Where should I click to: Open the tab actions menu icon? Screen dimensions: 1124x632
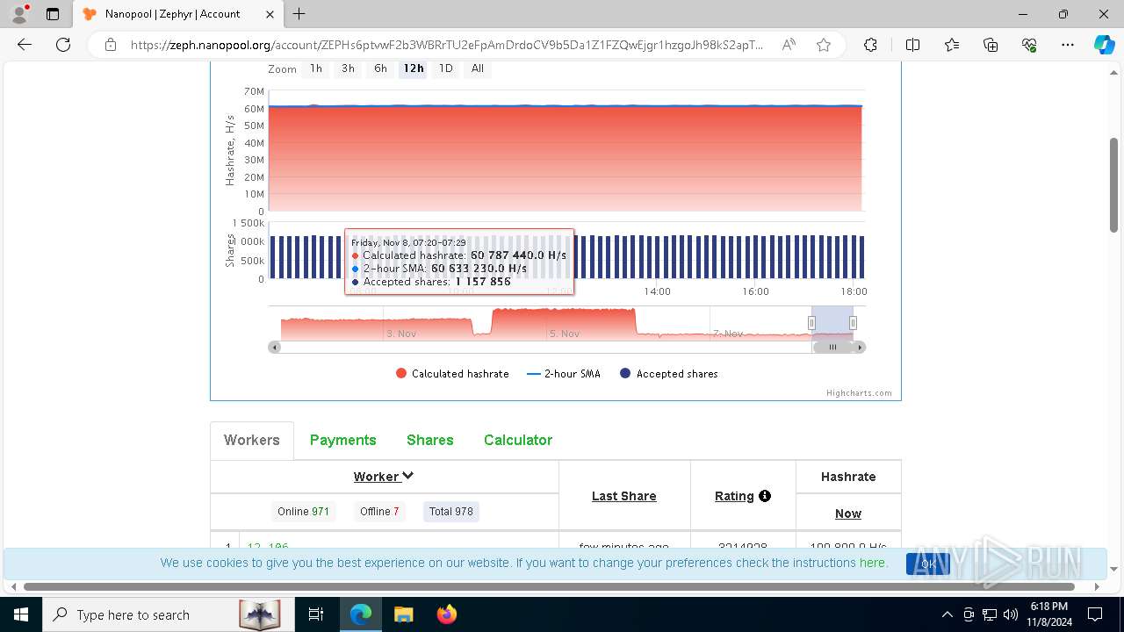point(53,14)
